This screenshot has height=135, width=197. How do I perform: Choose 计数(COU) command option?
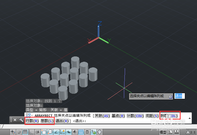[135, 116]
